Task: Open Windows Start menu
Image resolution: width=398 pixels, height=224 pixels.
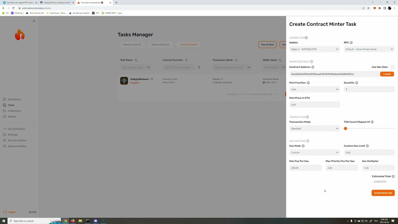Action: tap(4, 221)
